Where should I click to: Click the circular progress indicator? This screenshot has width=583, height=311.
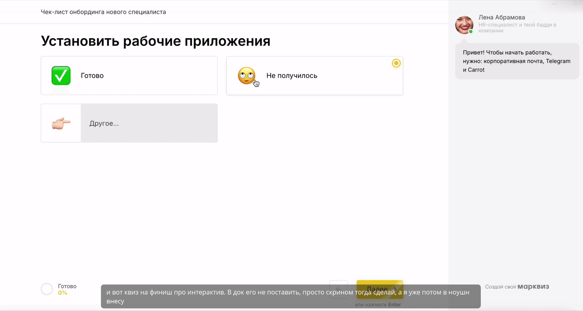[47, 289]
